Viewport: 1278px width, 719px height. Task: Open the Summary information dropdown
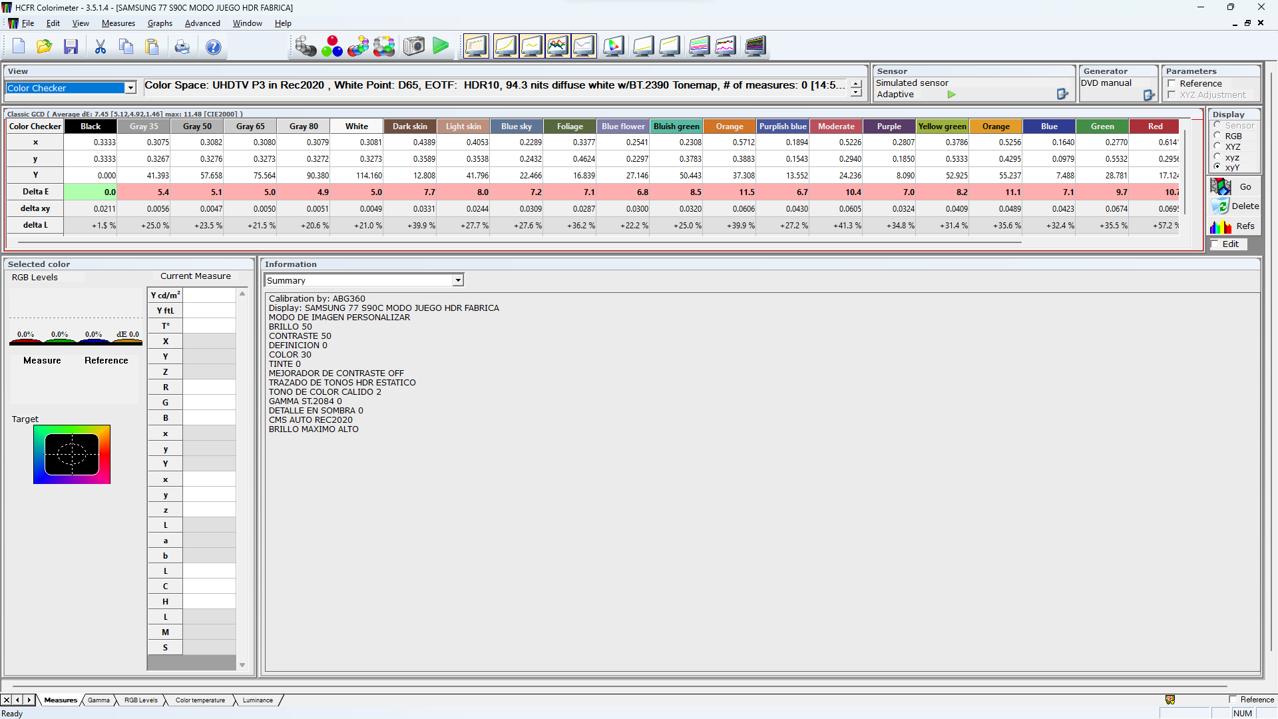(x=458, y=280)
